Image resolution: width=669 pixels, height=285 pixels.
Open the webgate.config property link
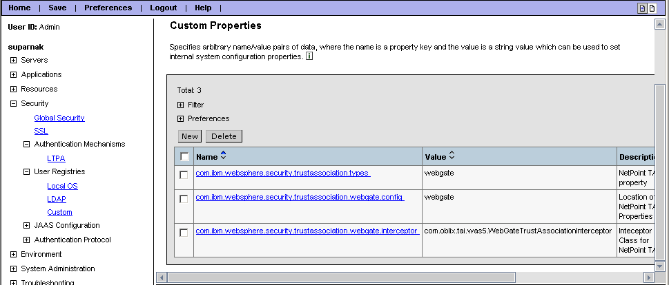pos(300,197)
